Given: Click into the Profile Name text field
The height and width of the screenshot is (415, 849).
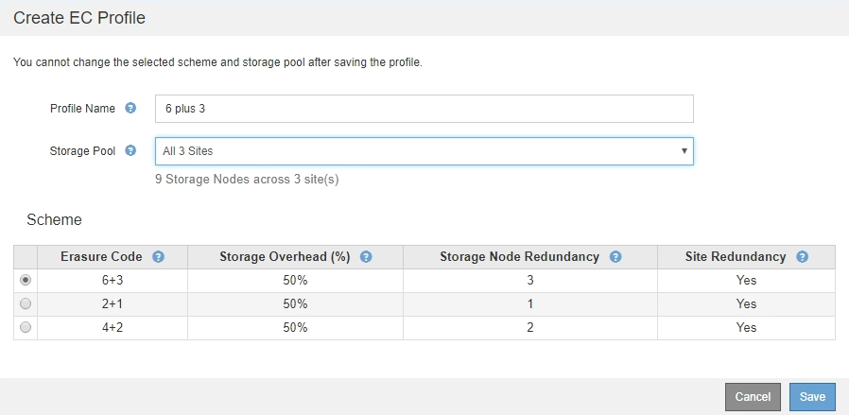Looking at the screenshot, I should pyautogui.click(x=424, y=109).
